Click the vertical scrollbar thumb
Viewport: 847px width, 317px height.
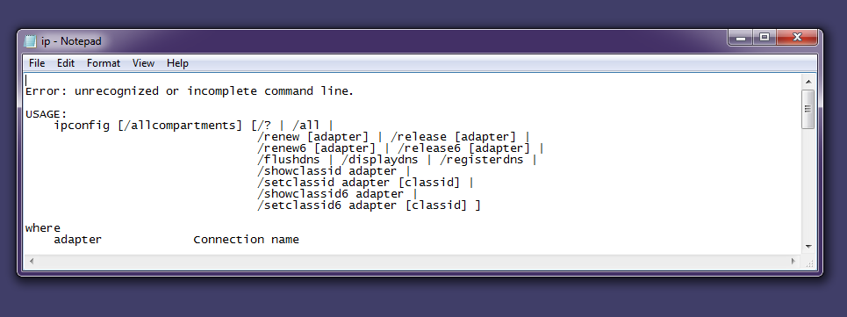click(808, 109)
